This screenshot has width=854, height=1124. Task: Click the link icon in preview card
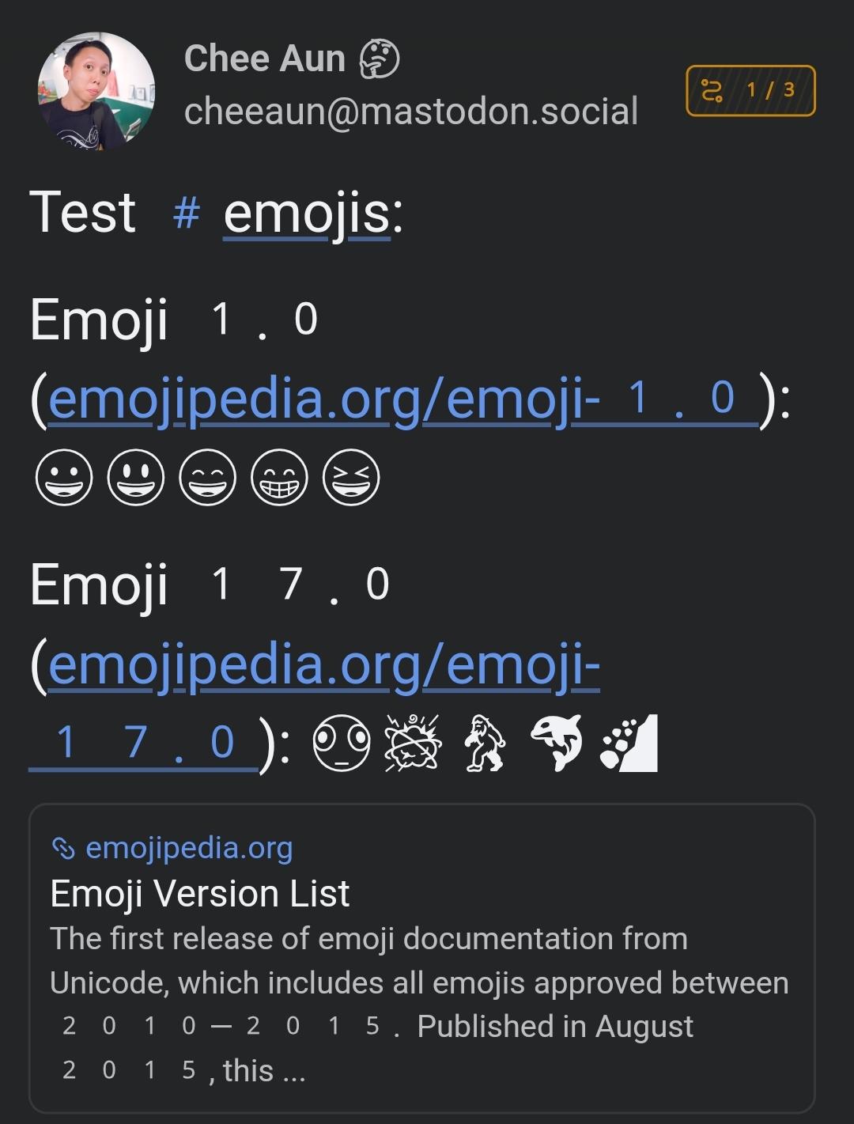pyautogui.click(x=63, y=849)
